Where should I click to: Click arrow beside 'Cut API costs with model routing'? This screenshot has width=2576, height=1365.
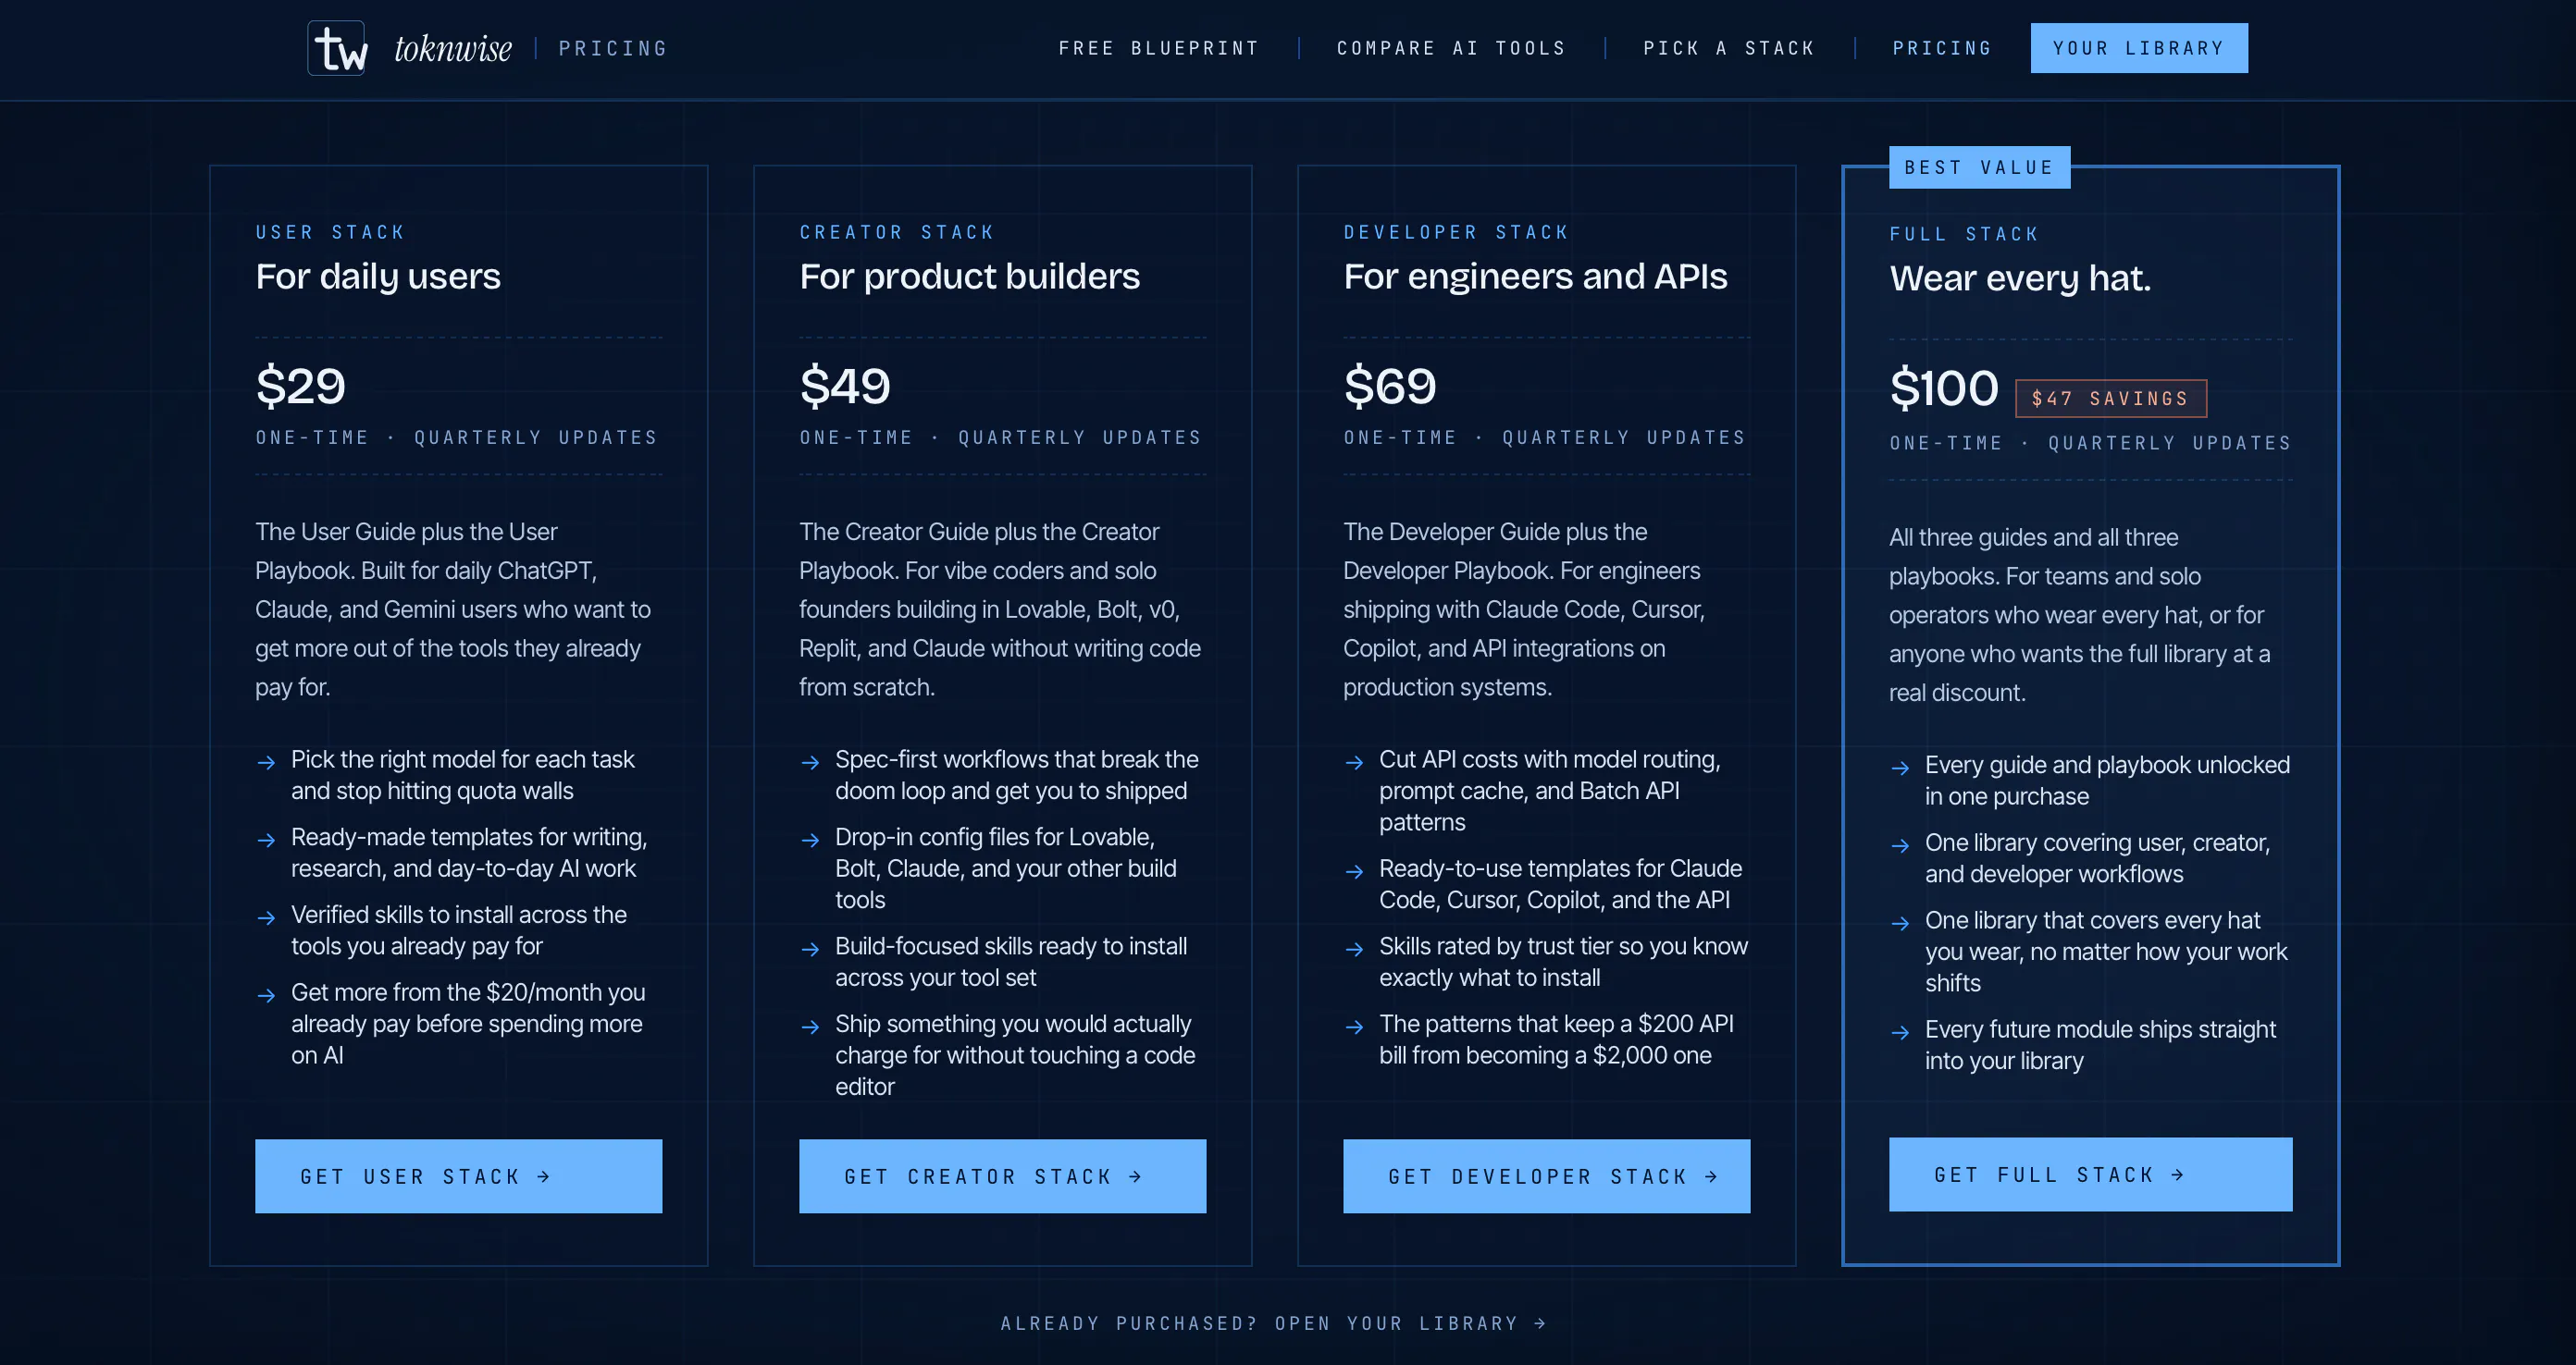coord(1354,762)
